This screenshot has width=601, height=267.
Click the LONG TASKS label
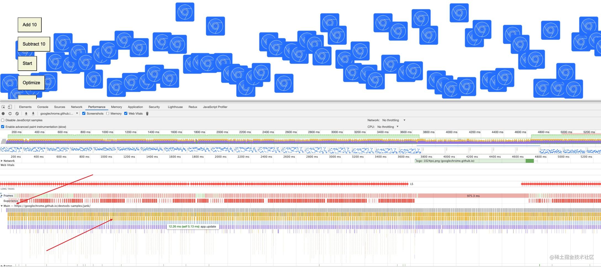point(7,189)
